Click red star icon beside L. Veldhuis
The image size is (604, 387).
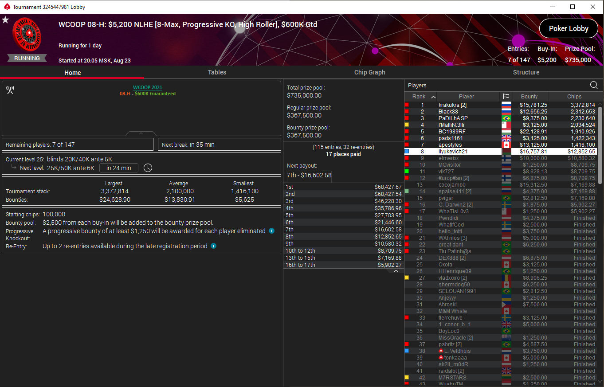tap(441, 351)
